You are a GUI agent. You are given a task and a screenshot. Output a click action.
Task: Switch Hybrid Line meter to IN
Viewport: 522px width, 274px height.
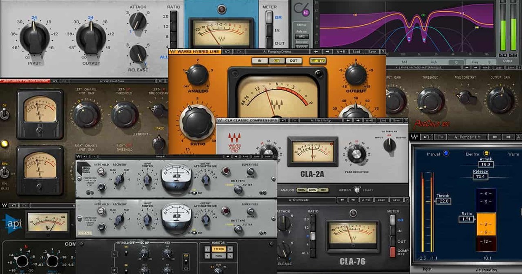tap(260, 61)
